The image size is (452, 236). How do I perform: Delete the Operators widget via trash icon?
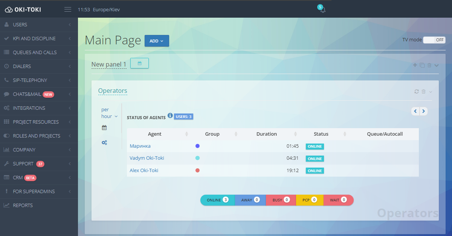[423, 91]
